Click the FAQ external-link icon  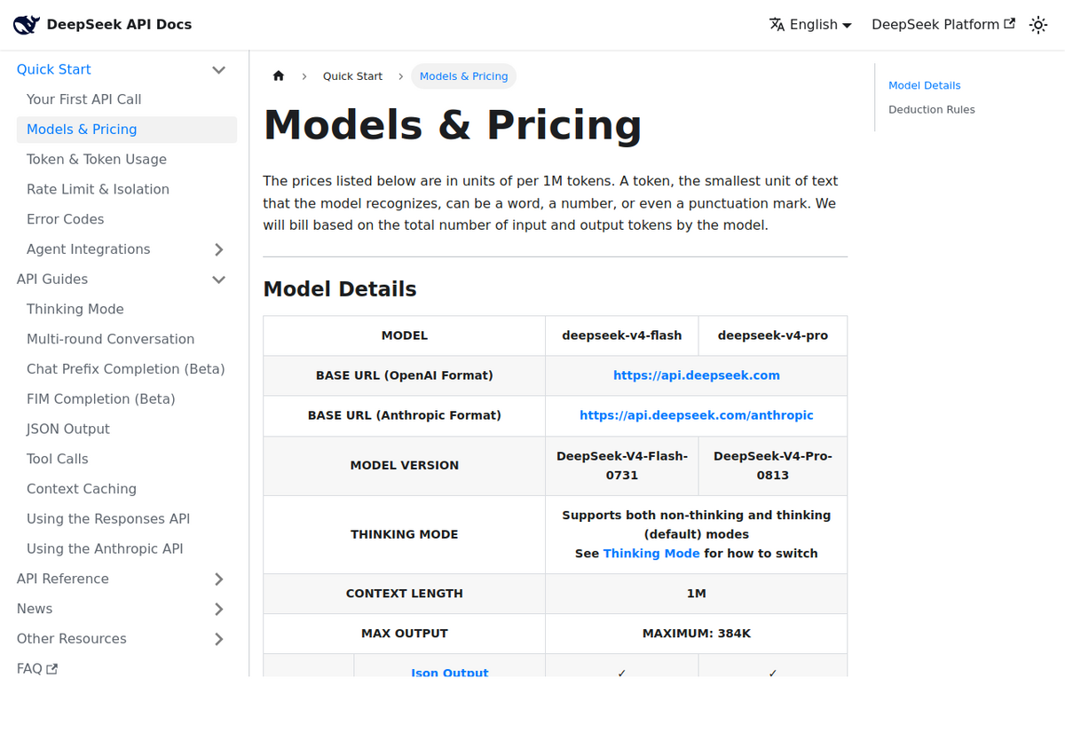click(x=52, y=669)
